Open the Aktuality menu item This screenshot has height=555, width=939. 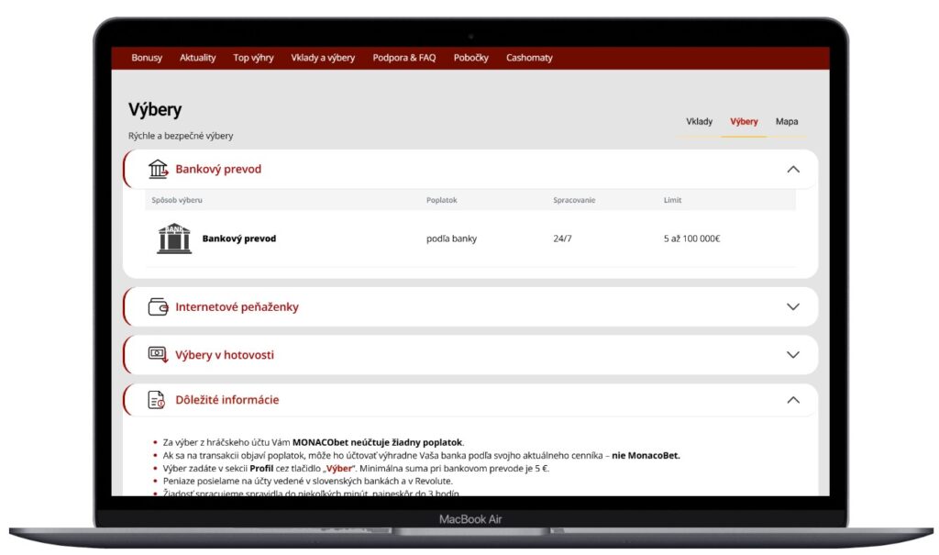[x=198, y=58]
